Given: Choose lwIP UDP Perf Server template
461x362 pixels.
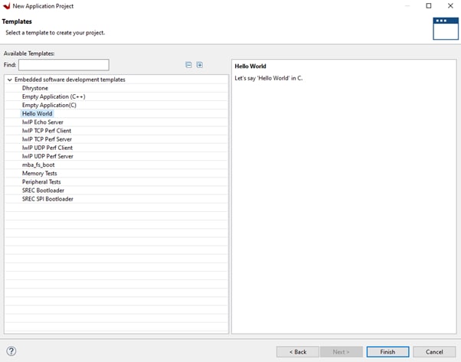Looking at the screenshot, I should coord(47,156).
